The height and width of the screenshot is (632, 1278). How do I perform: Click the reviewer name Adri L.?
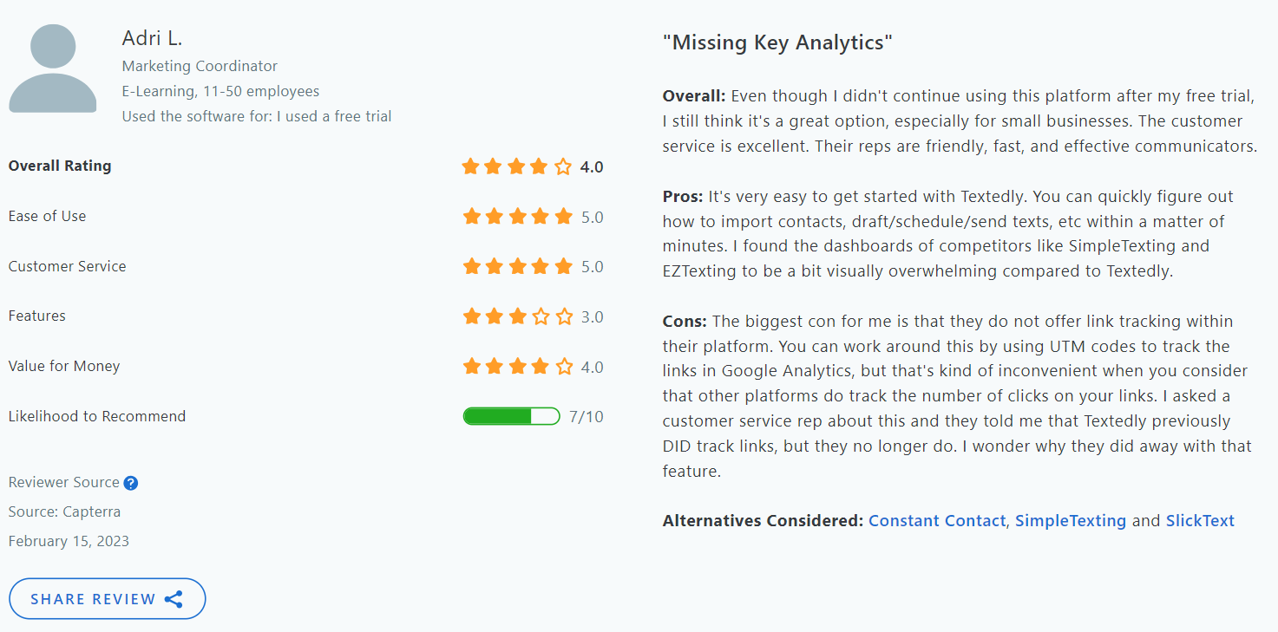coord(152,38)
